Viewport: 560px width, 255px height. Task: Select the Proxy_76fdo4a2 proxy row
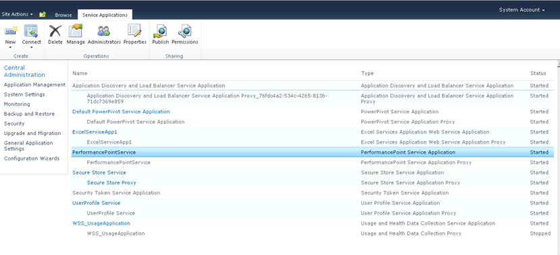[x=313, y=98]
